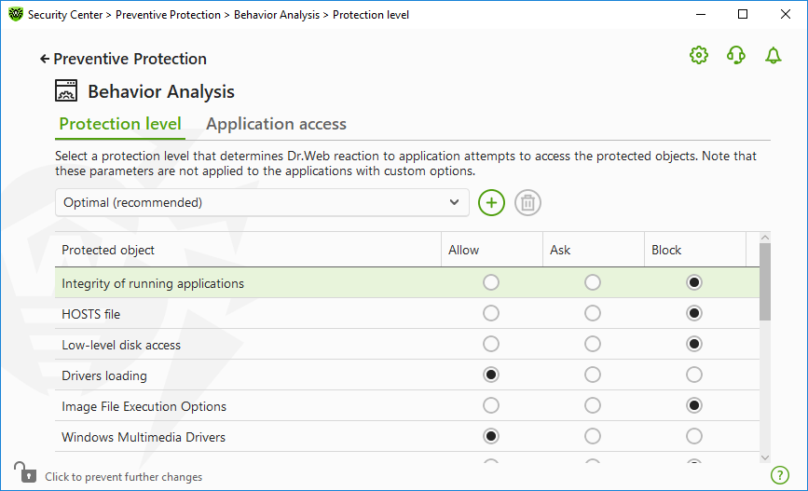This screenshot has width=808, height=491.
Task: Set Windows Multimedia Drivers to Ask
Action: coord(592,436)
